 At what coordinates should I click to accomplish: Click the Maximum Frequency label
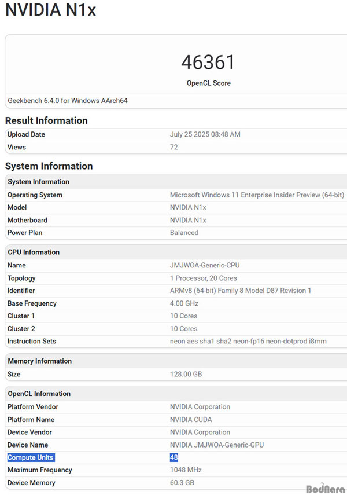[x=40, y=470]
